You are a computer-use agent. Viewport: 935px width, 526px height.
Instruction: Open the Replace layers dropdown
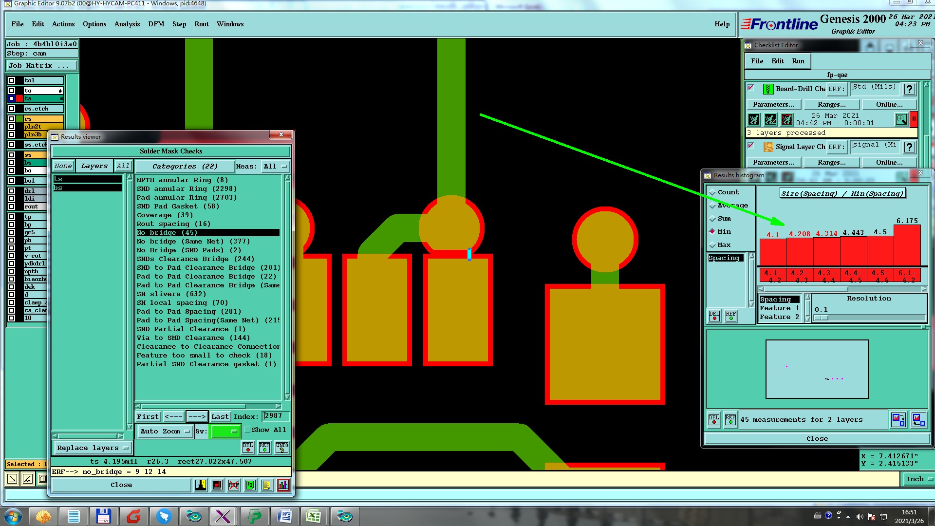pyautogui.click(x=92, y=448)
